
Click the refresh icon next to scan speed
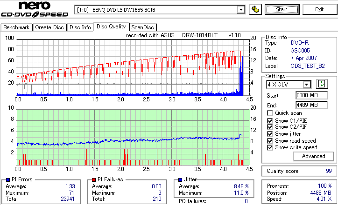coord(322,84)
